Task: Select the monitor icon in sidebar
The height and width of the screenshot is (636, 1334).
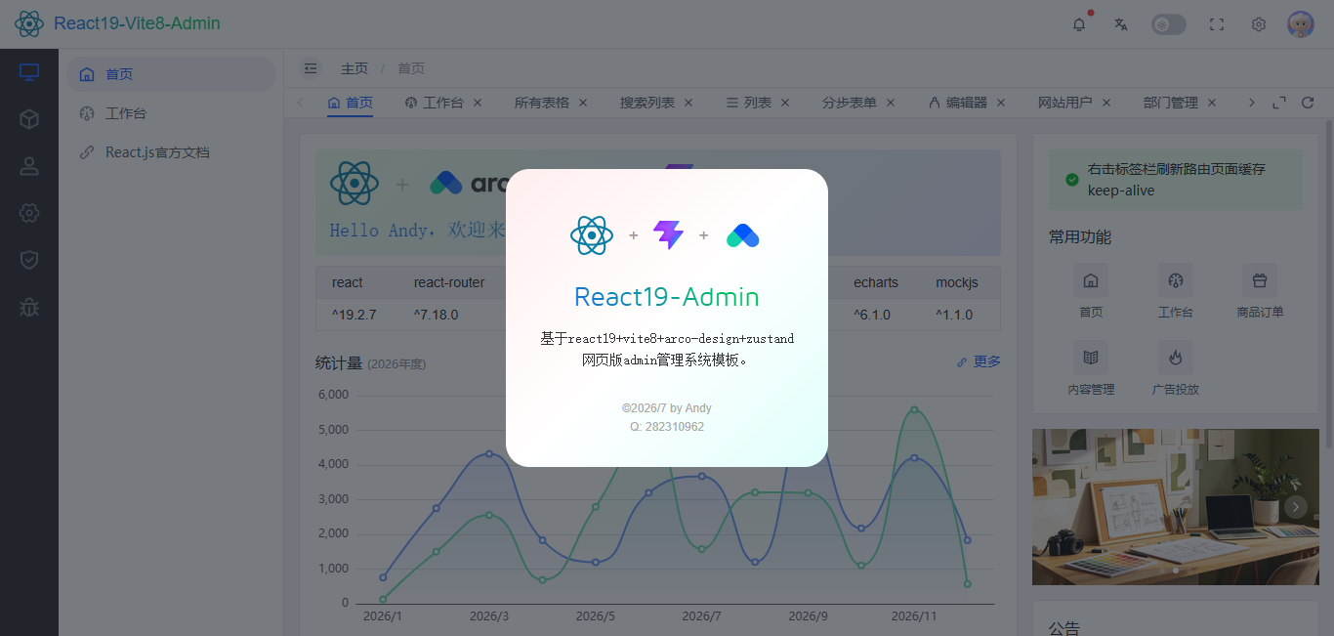Action: pyautogui.click(x=29, y=72)
